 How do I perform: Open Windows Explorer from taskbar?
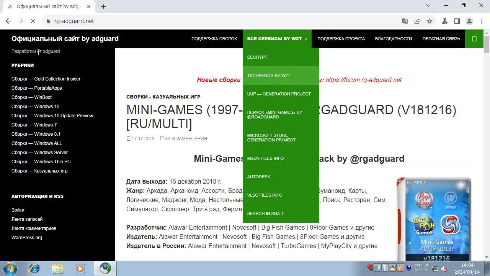pos(58,268)
